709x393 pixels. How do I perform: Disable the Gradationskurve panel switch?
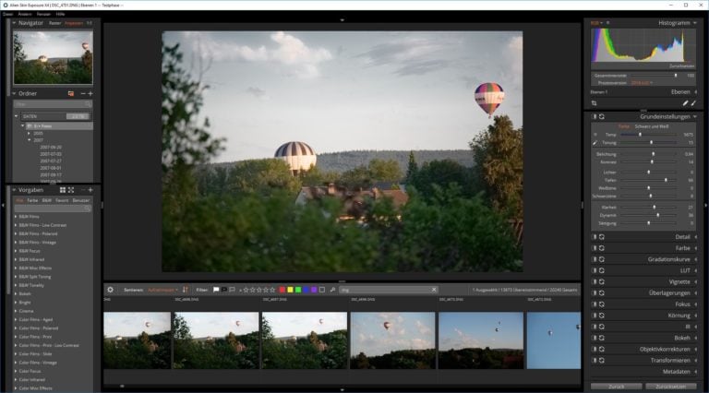point(594,259)
